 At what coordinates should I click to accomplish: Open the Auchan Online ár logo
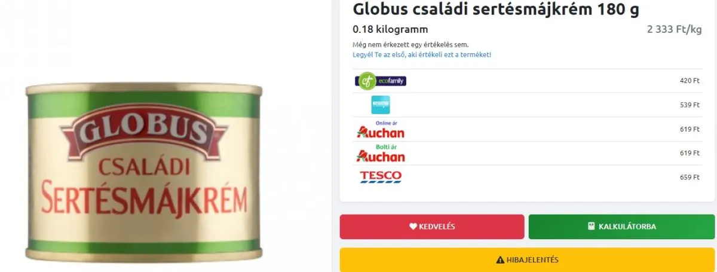(381, 129)
